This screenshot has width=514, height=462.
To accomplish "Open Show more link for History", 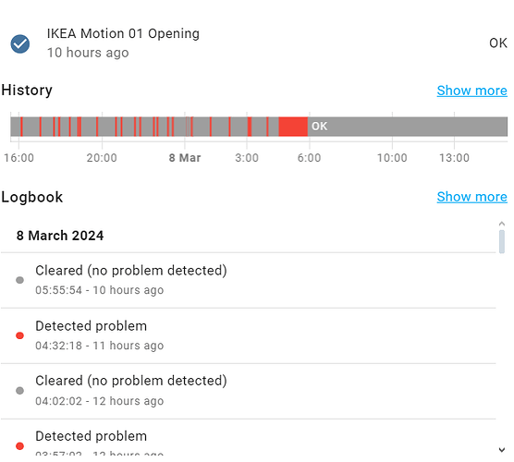I will click(471, 91).
